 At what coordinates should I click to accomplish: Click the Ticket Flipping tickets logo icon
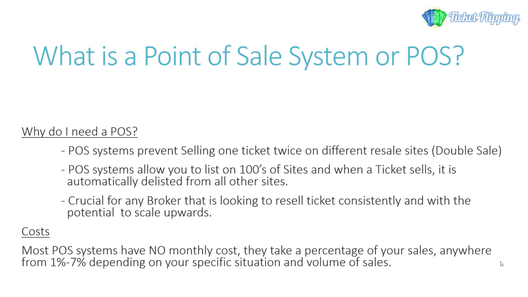(434, 18)
